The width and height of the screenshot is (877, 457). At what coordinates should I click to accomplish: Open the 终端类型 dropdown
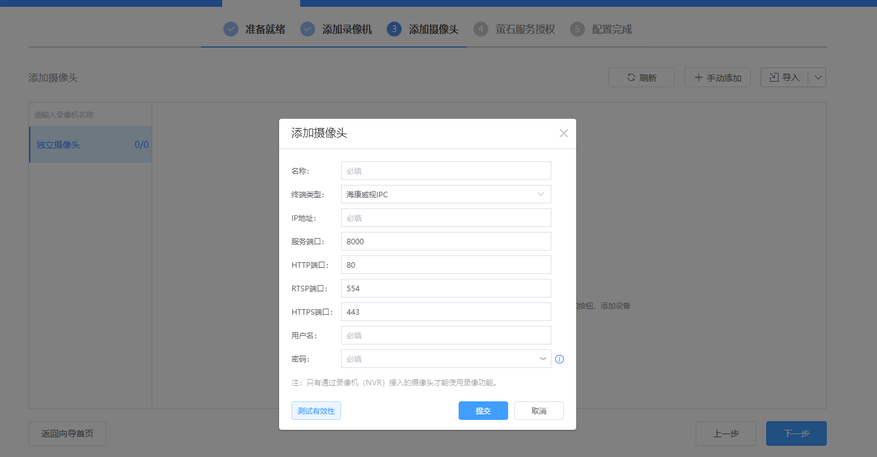point(446,194)
